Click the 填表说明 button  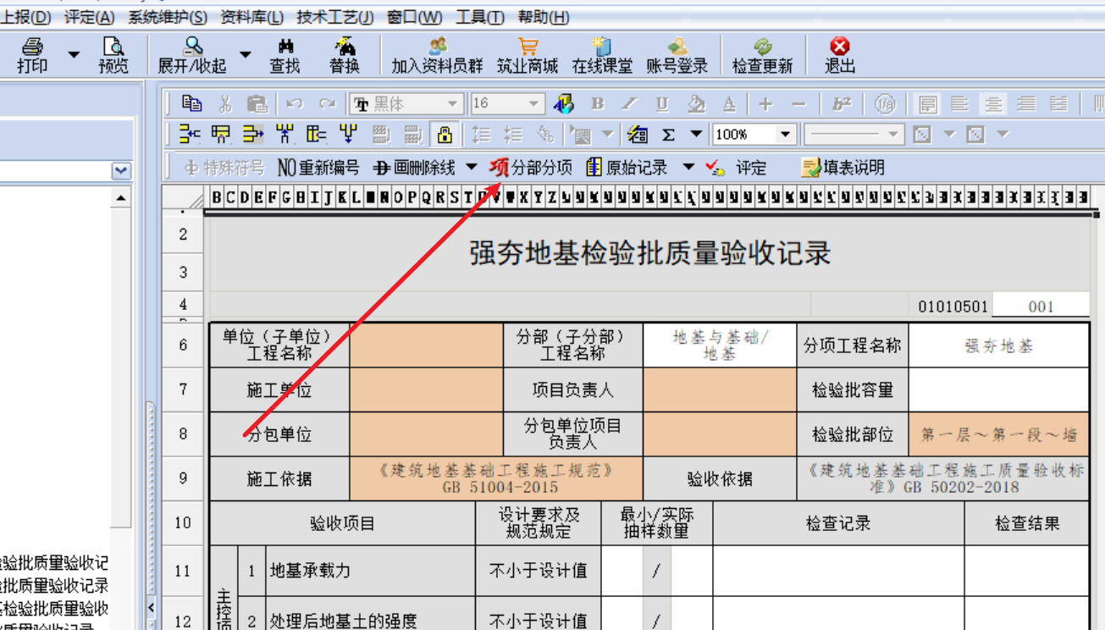pos(843,168)
